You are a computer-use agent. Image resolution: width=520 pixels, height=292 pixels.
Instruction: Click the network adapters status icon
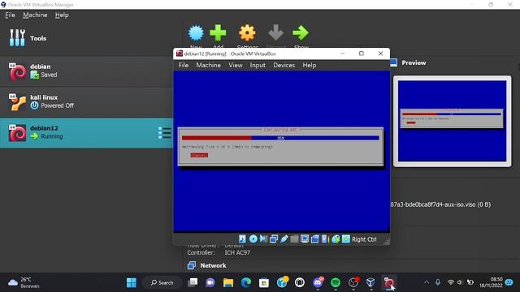[274, 239]
